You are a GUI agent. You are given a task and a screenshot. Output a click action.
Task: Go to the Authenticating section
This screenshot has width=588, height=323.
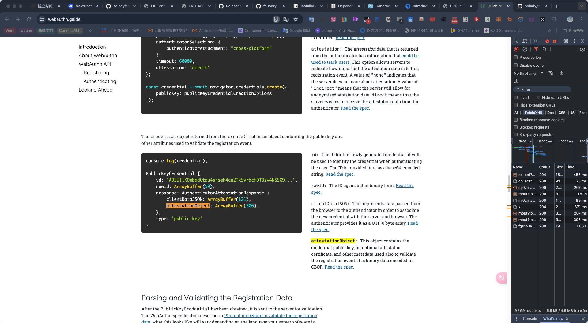point(100,81)
